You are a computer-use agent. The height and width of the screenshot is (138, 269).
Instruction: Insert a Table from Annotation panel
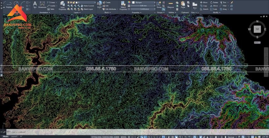[x=51, y=9]
